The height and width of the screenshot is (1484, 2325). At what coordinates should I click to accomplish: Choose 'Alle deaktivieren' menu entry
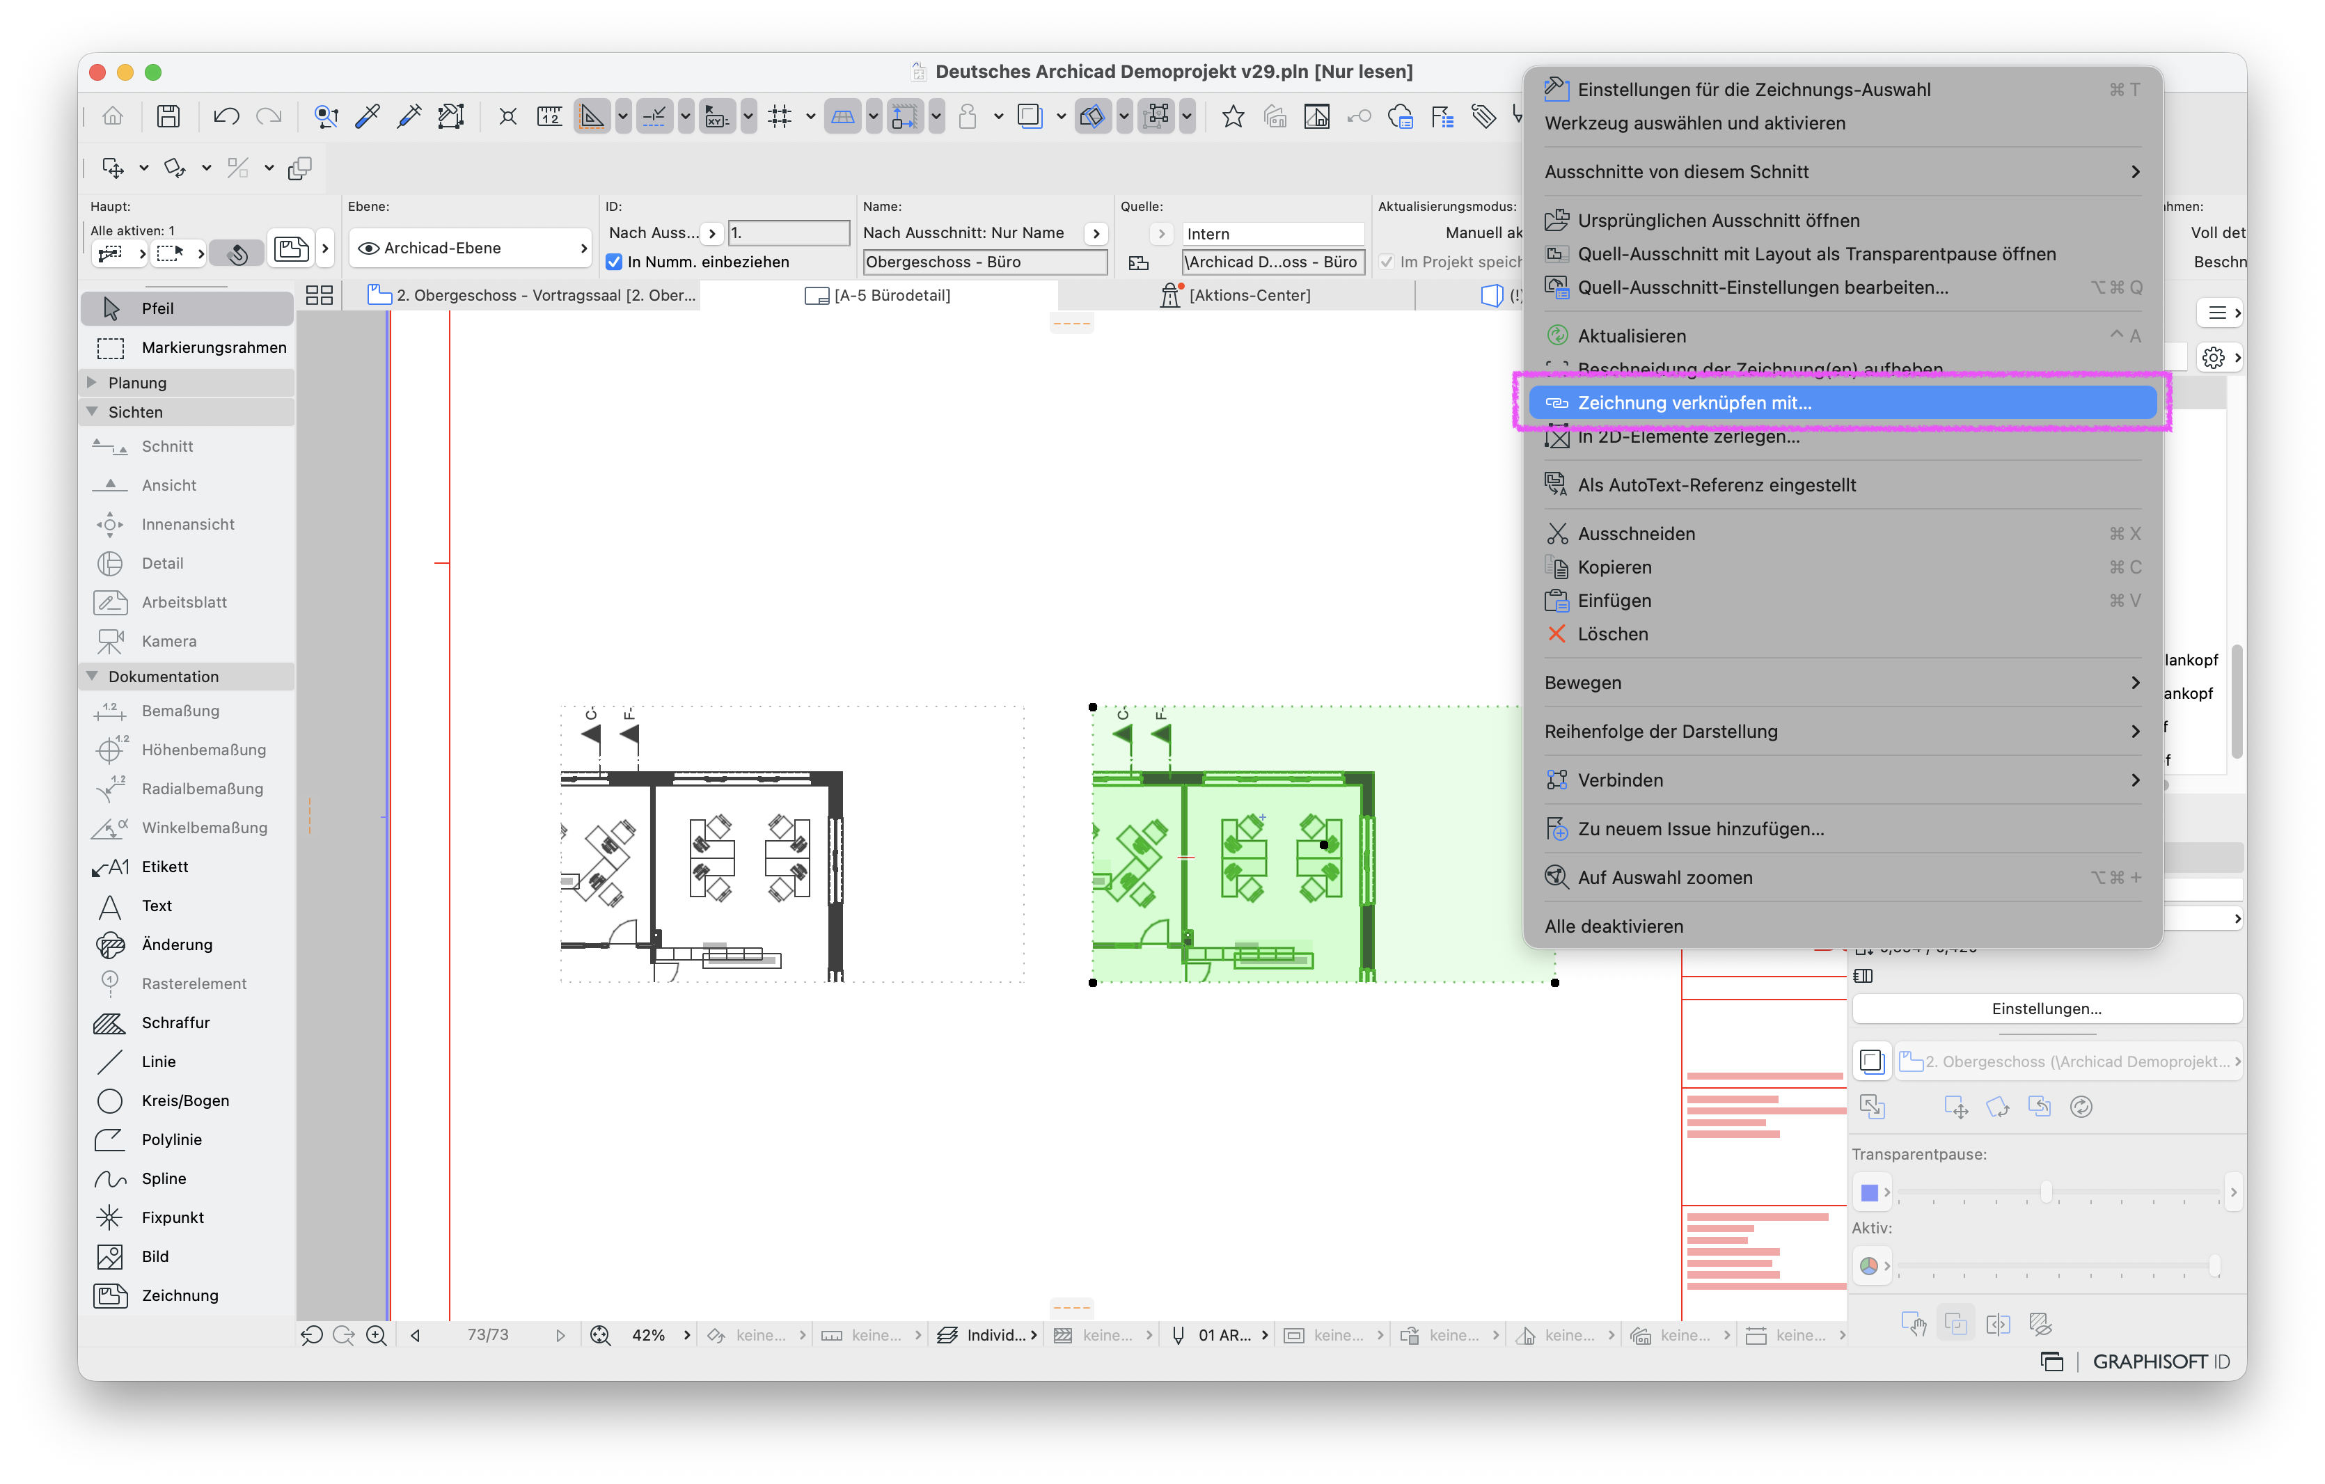(1842, 925)
